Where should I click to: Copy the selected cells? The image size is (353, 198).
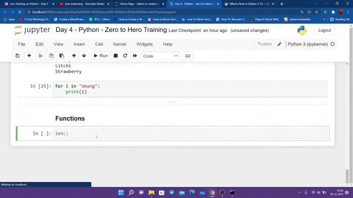click(51, 56)
